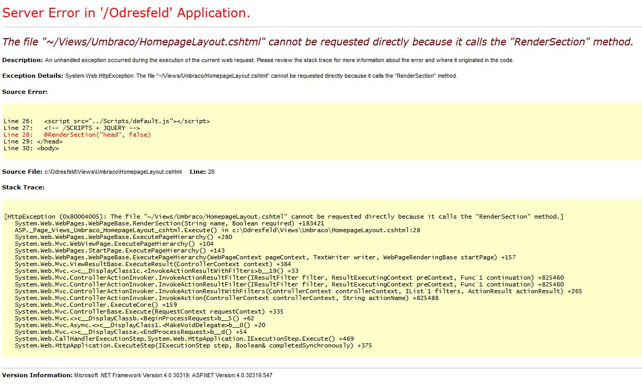Image resolution: width=642 pixels, height=384 pixels.
Task: Click stack line ExecutePageHierarchy(WebPageContext pageContext...) +157
Action: (265, 257)
